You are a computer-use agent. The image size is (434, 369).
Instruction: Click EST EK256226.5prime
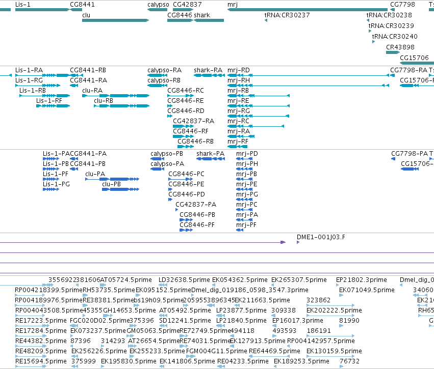pos(75,356)
